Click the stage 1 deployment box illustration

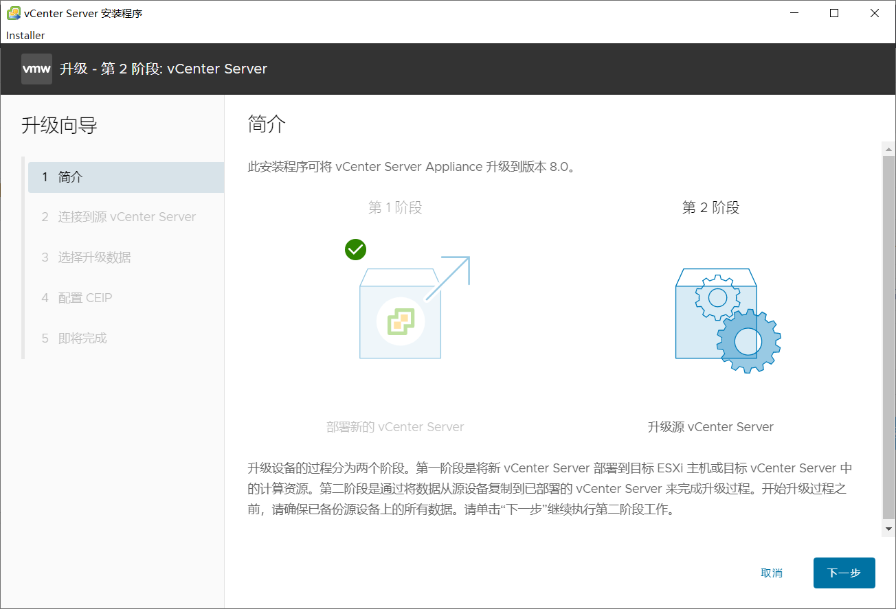point(400,312)
